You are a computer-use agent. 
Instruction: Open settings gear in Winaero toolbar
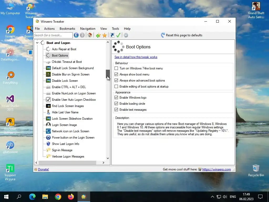point(126,35)
